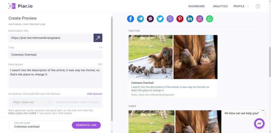Click the Piar.io logo
Viewport: 271px width, 133px height.
tap(20, 6)
